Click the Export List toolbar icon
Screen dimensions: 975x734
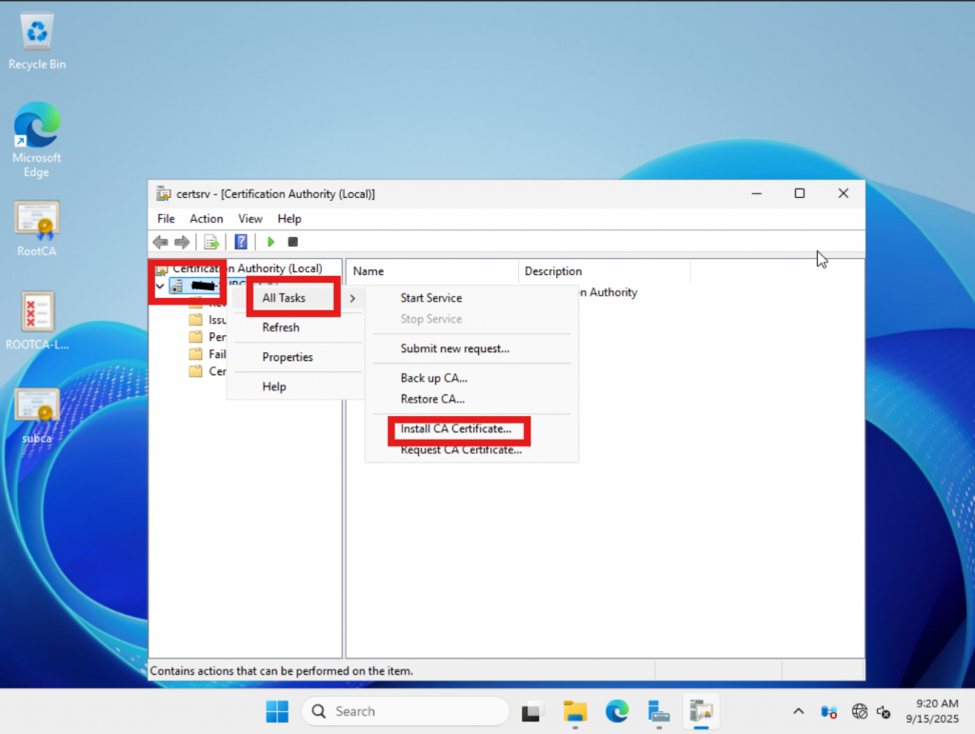211,243
